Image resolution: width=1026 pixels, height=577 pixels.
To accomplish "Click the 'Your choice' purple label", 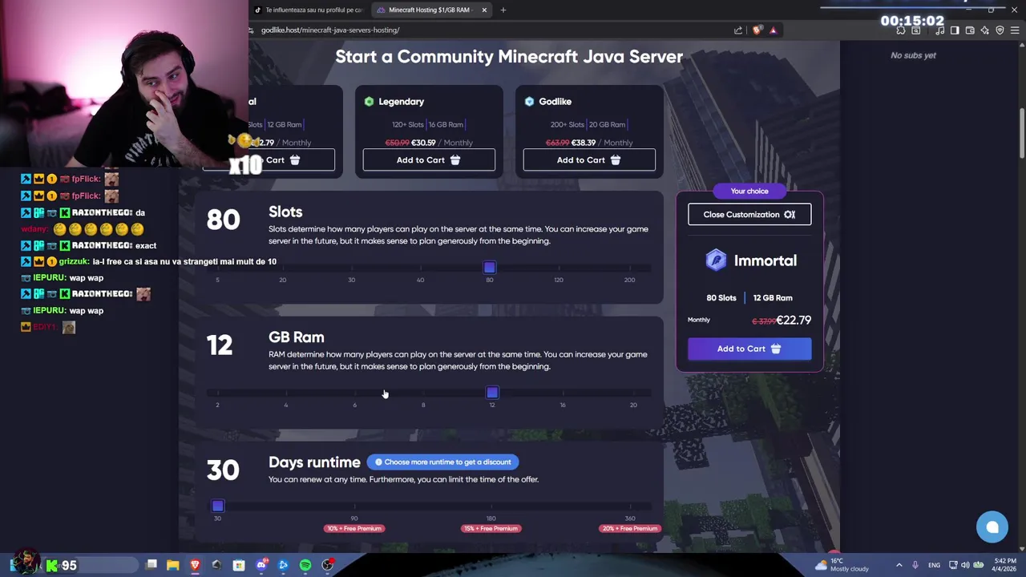I will (749, 192).
